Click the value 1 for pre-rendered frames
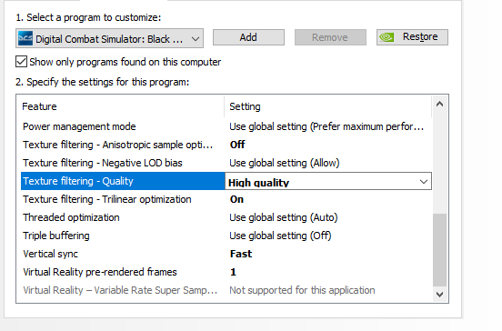The image size is (502, 331). pos(233,272)
